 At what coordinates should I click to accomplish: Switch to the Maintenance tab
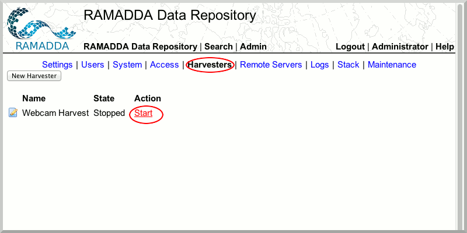click(392, 65)
